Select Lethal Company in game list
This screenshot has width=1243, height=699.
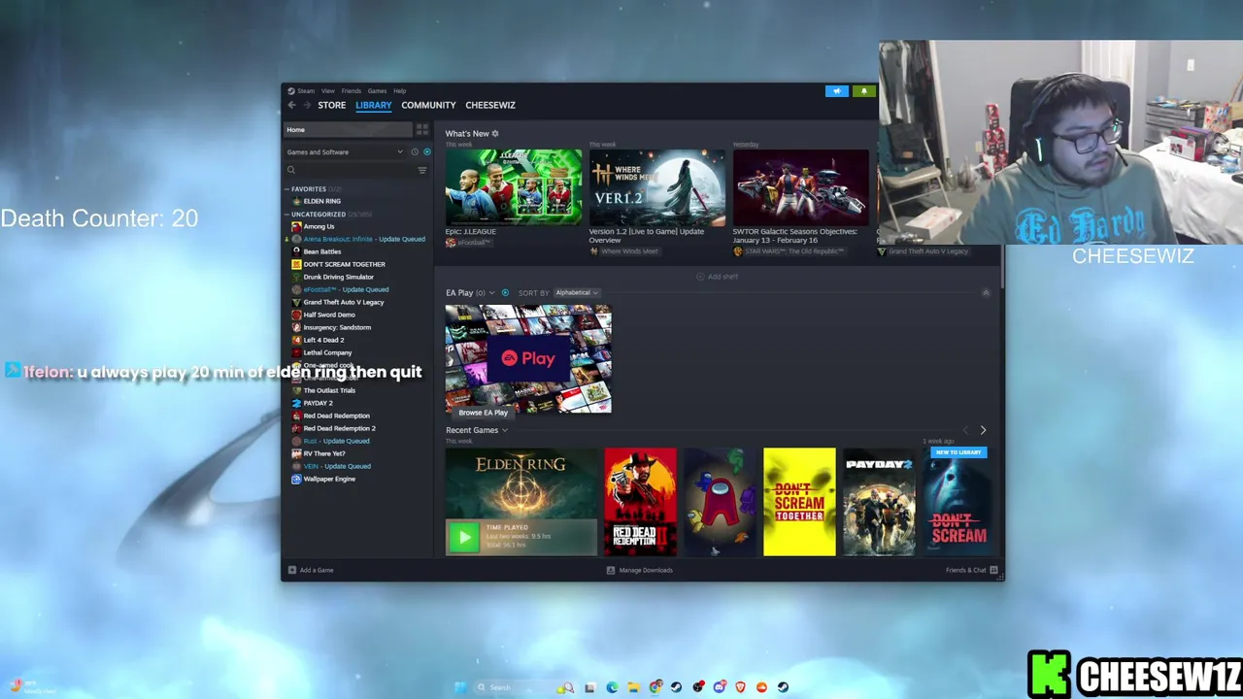point(327,352)
